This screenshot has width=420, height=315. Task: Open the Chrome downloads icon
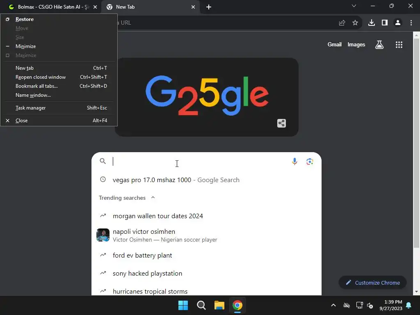tap(371, 23)
